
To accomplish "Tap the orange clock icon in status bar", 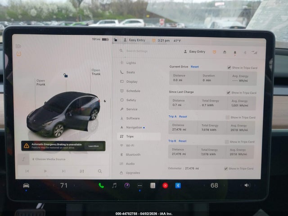I will click(x=154, y=40).
